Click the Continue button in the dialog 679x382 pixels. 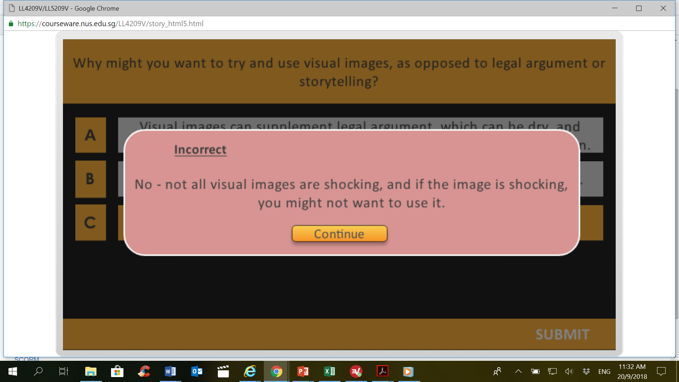point(339,234)
